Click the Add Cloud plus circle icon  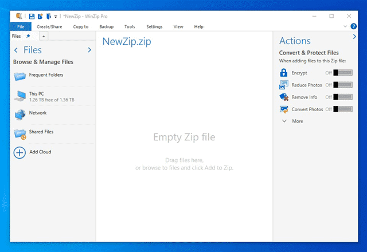point(19,153)
